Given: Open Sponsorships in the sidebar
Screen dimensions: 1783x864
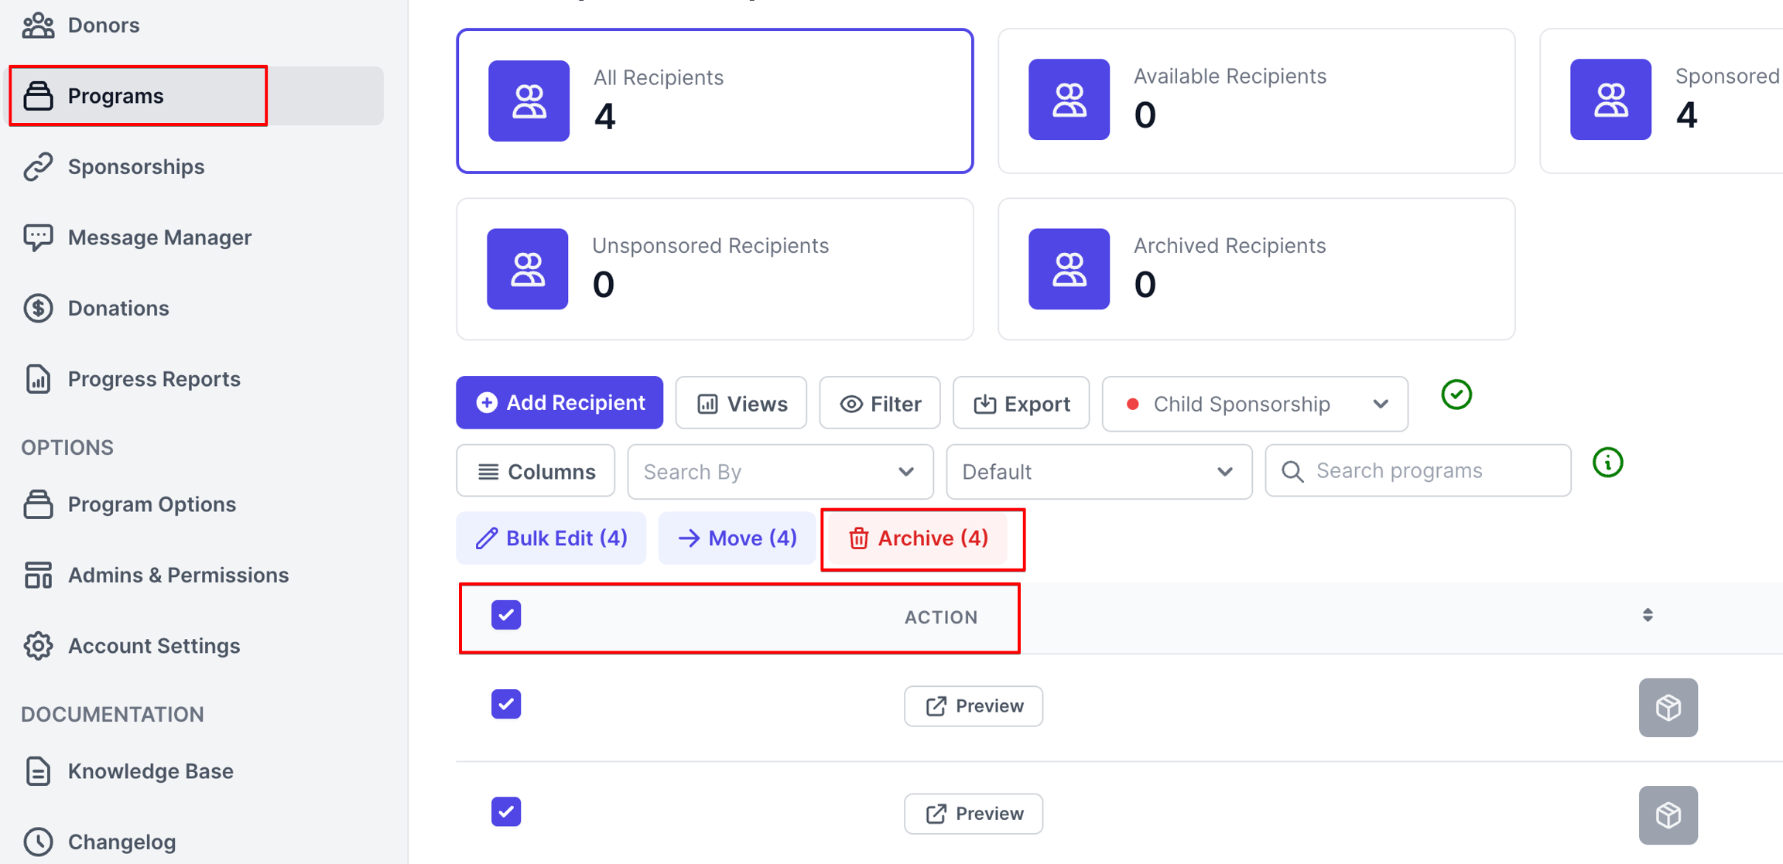Looking at the screenshot, I should (135, 166).
